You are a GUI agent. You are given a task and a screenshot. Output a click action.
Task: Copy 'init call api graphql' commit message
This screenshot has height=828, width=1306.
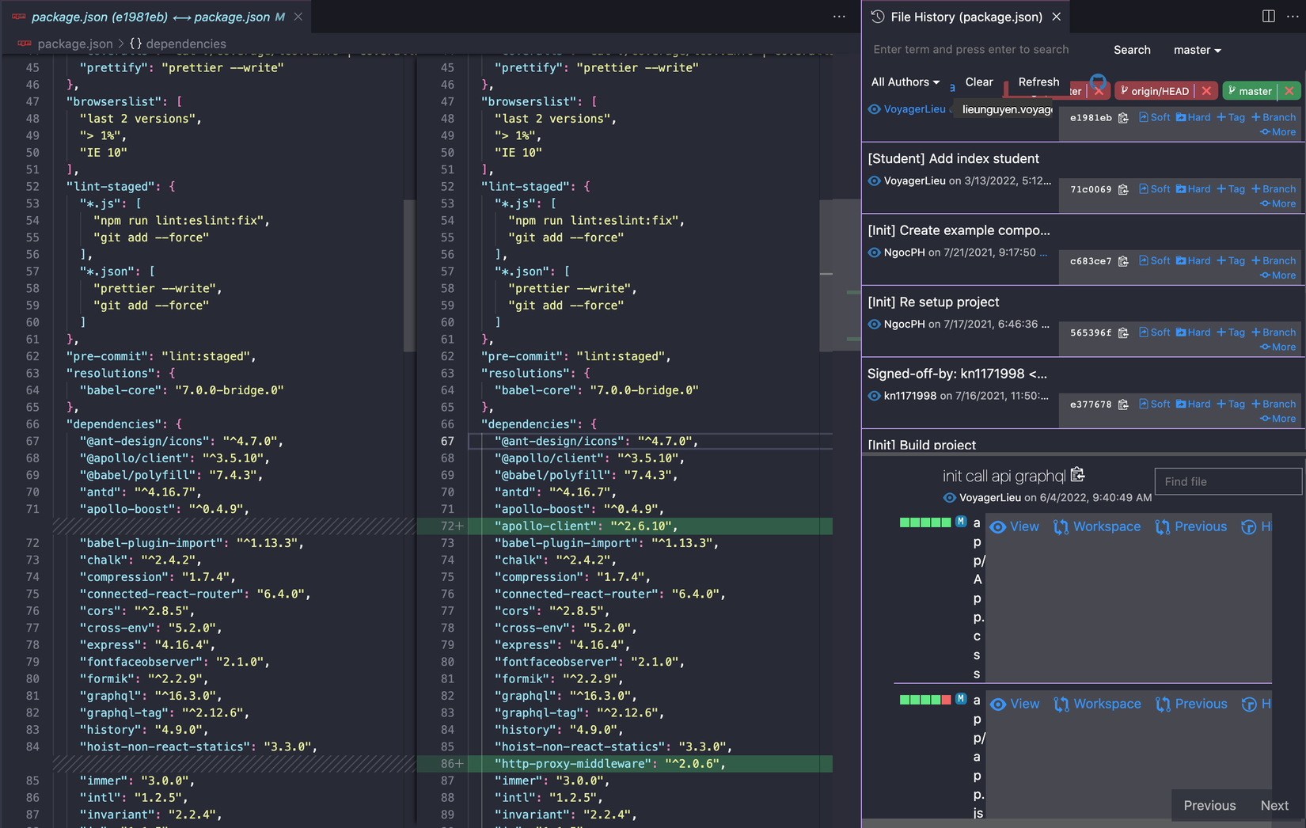coord(1077,474)
